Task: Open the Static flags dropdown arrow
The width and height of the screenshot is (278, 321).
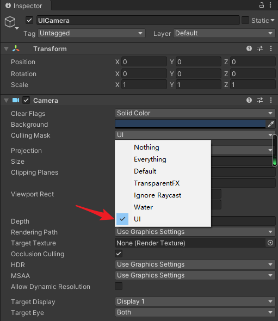Action: 273,20
